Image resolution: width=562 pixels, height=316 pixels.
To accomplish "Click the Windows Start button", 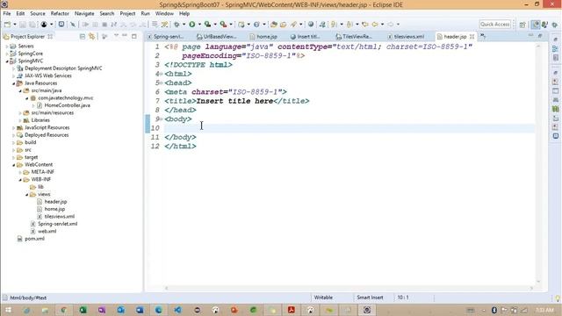I will (8, 310).
